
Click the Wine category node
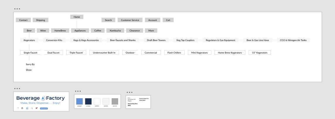pyautogui.click(x=43, y=31)
